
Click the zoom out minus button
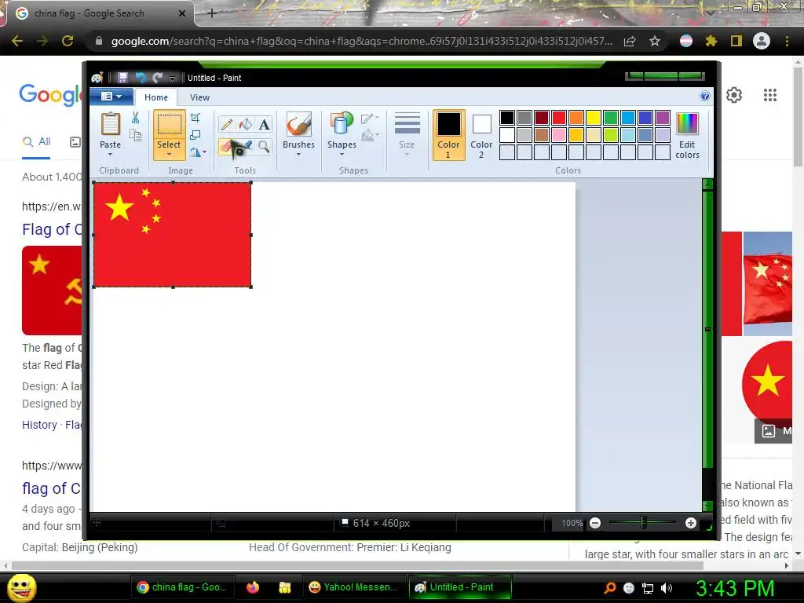pos(595,523)
